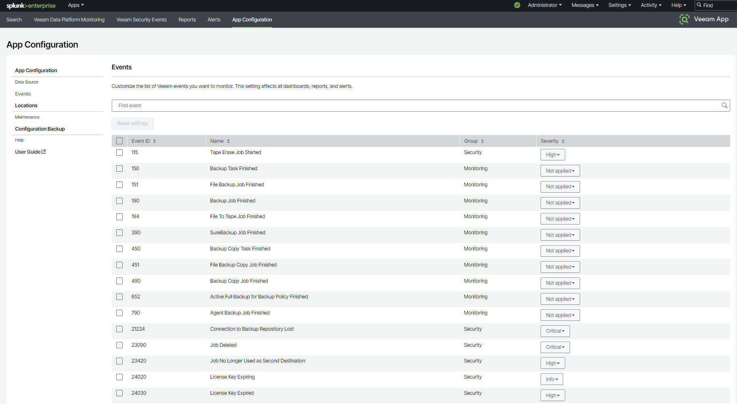This screenshot has height=404, width=737.
Task: Expand the Apps menu
Action: pyautogui.click(x=76, y=5)
